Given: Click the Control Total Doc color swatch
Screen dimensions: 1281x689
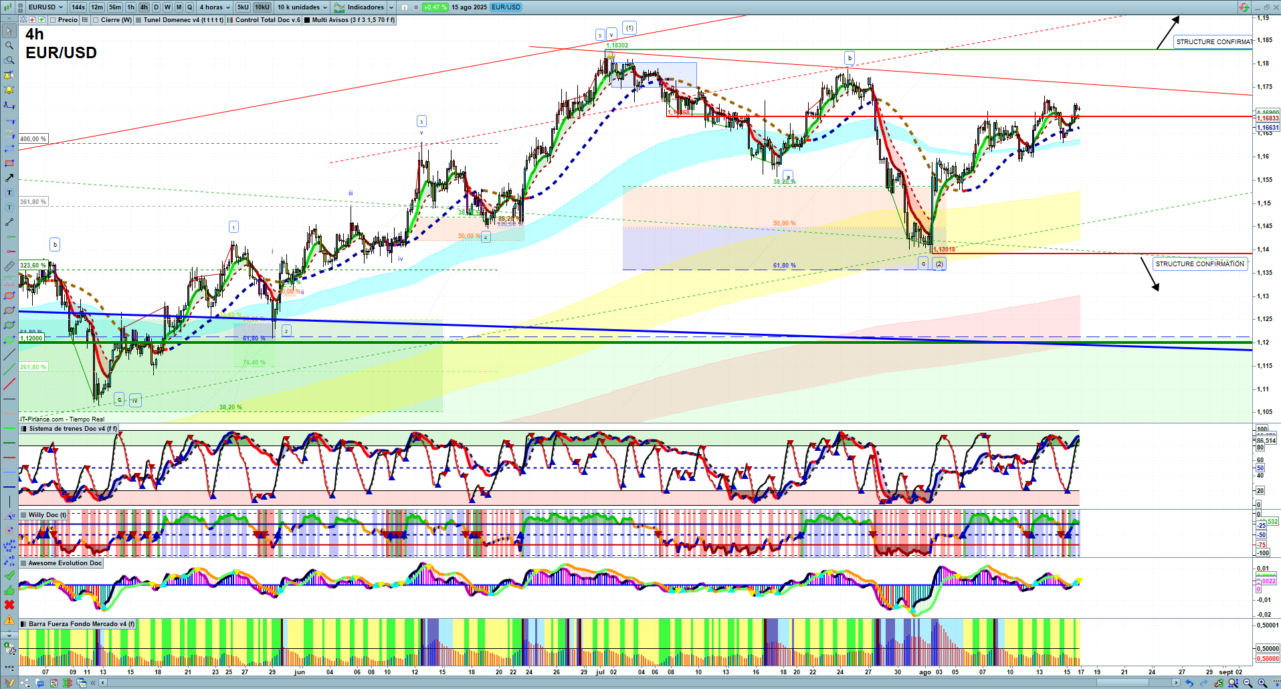Looking at the screenshot, I should (230, 20).
